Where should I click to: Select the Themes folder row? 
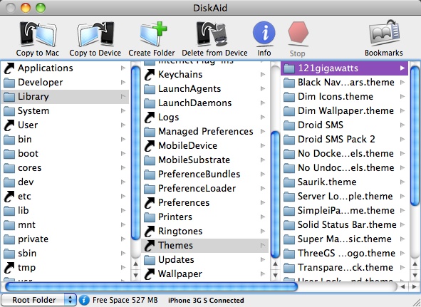pos(205,246)
